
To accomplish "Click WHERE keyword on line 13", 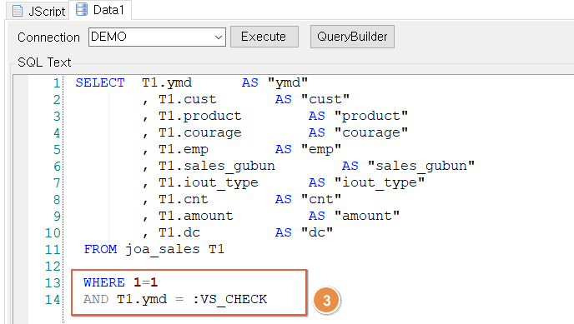I will coord(104,282).
